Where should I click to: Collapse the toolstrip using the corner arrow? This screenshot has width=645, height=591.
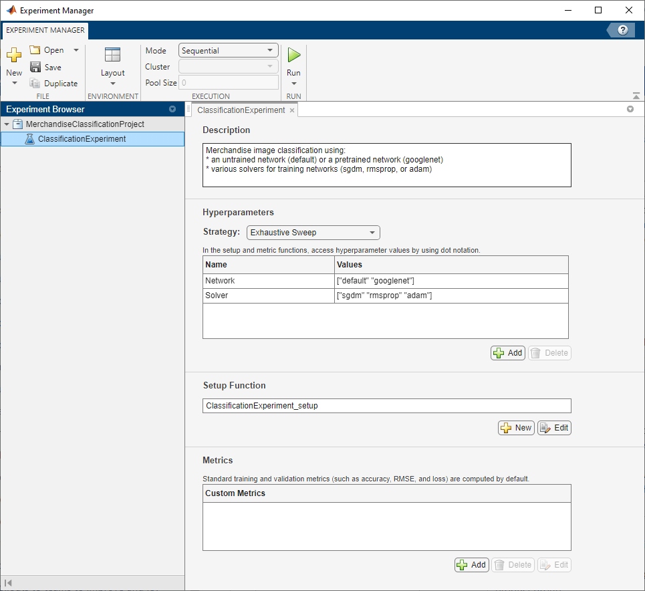point(636,96)
